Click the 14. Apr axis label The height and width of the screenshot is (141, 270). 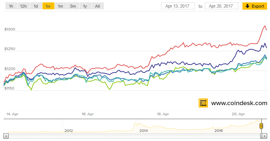[12, 114]
